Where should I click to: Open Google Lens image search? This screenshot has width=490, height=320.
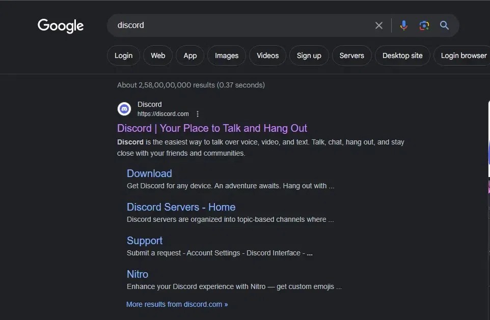click(x=424, y=25)
